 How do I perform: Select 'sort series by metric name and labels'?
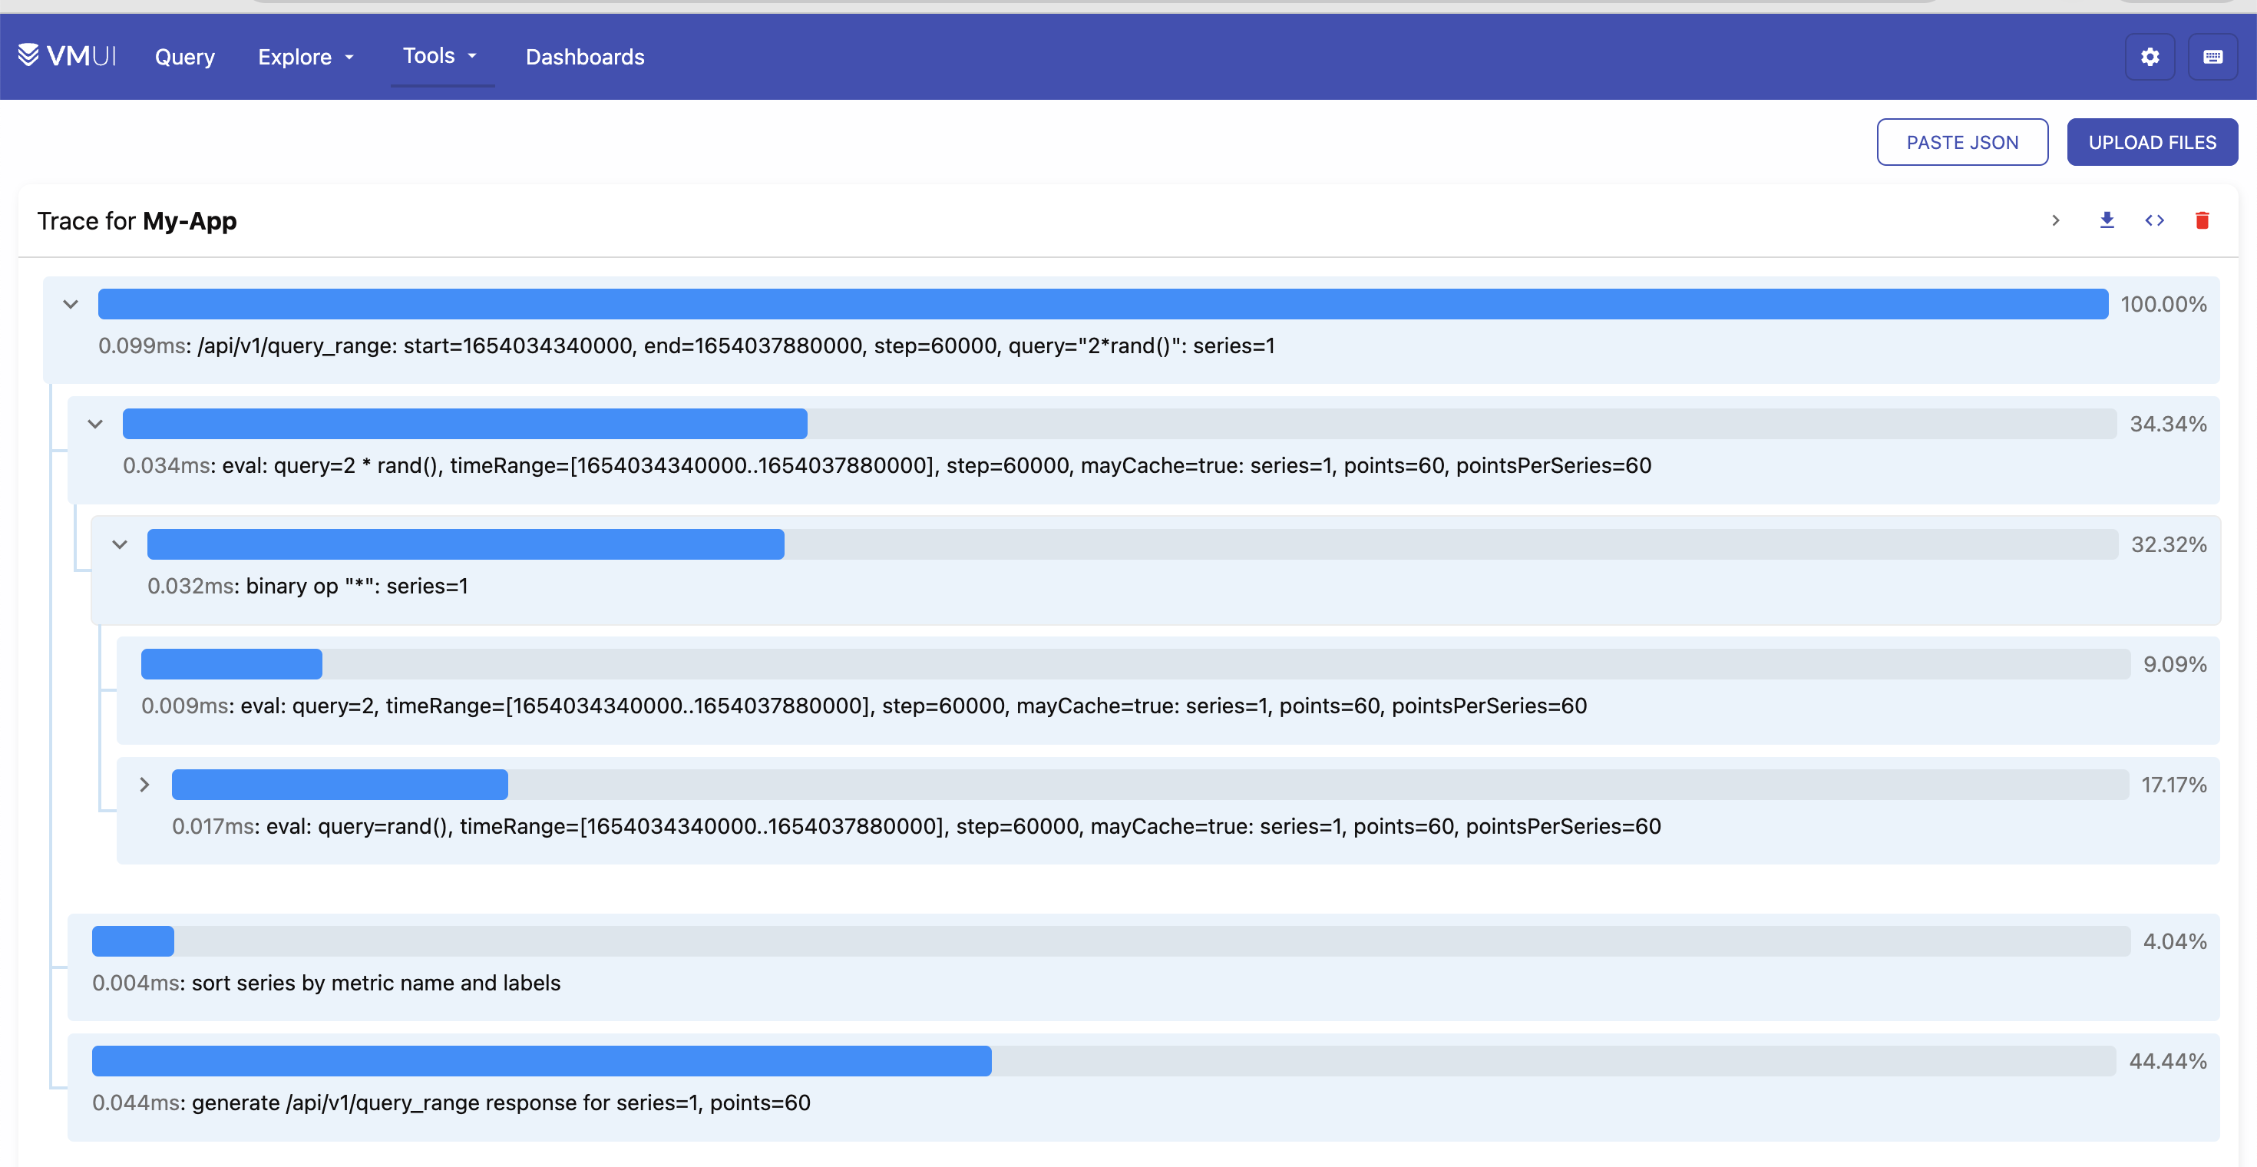point(376,983)
